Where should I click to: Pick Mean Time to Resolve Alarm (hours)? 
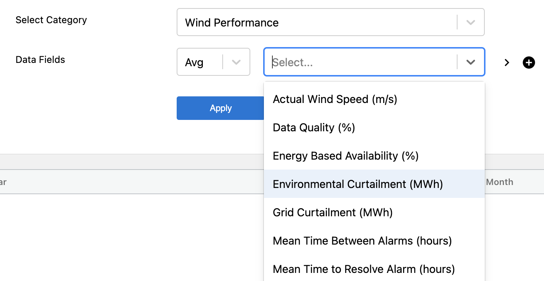tap(364, 269)
